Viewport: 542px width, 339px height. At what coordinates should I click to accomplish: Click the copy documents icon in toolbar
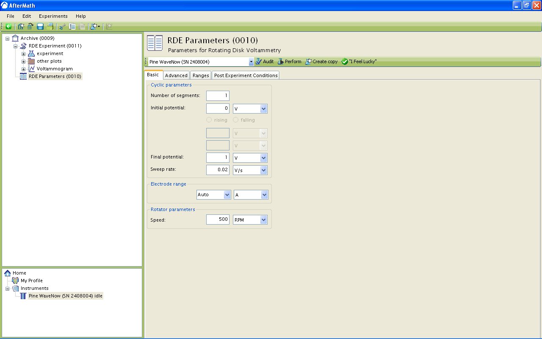pos(72,26)
